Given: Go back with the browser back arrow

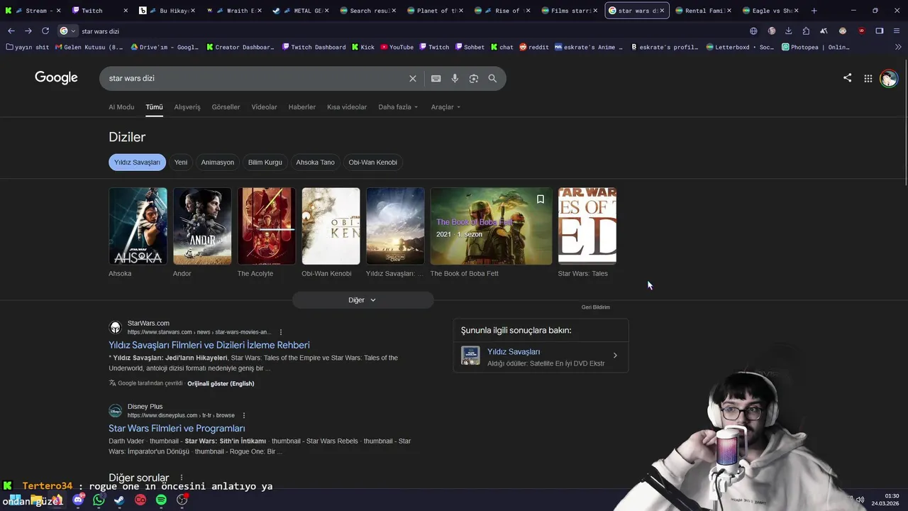Looking at the screenshot, I should click(11, 31).
